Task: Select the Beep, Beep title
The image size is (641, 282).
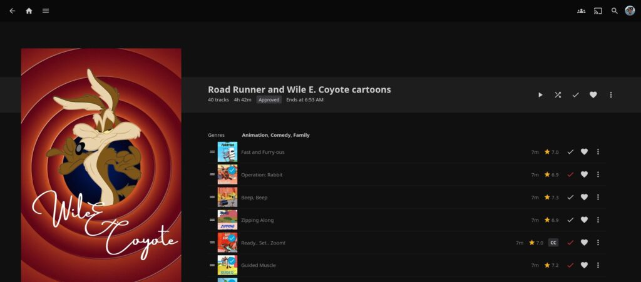Action: tap(254, 198)
